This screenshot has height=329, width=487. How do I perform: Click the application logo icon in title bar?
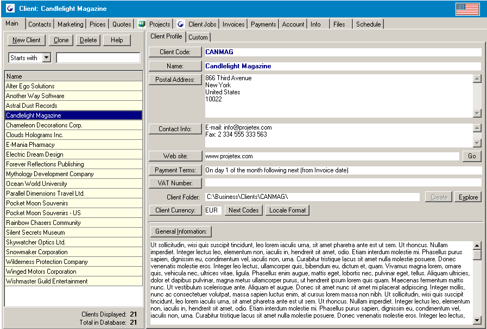click(10, 9)
